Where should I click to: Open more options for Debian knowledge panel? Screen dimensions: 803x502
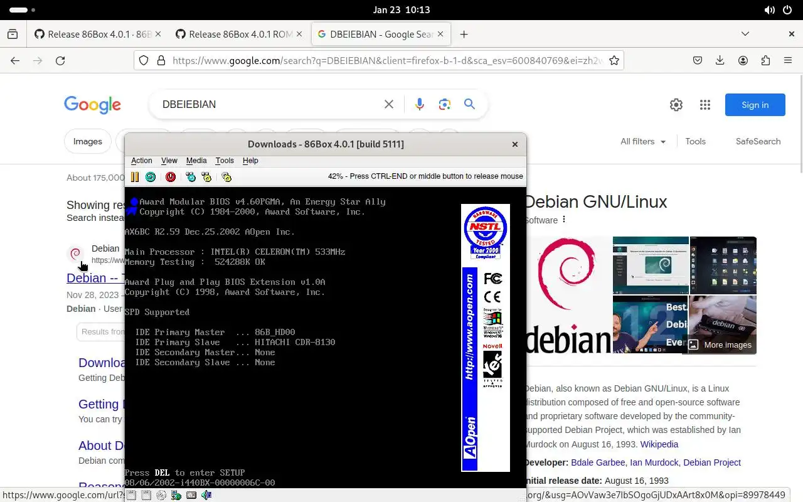point(564,220)
